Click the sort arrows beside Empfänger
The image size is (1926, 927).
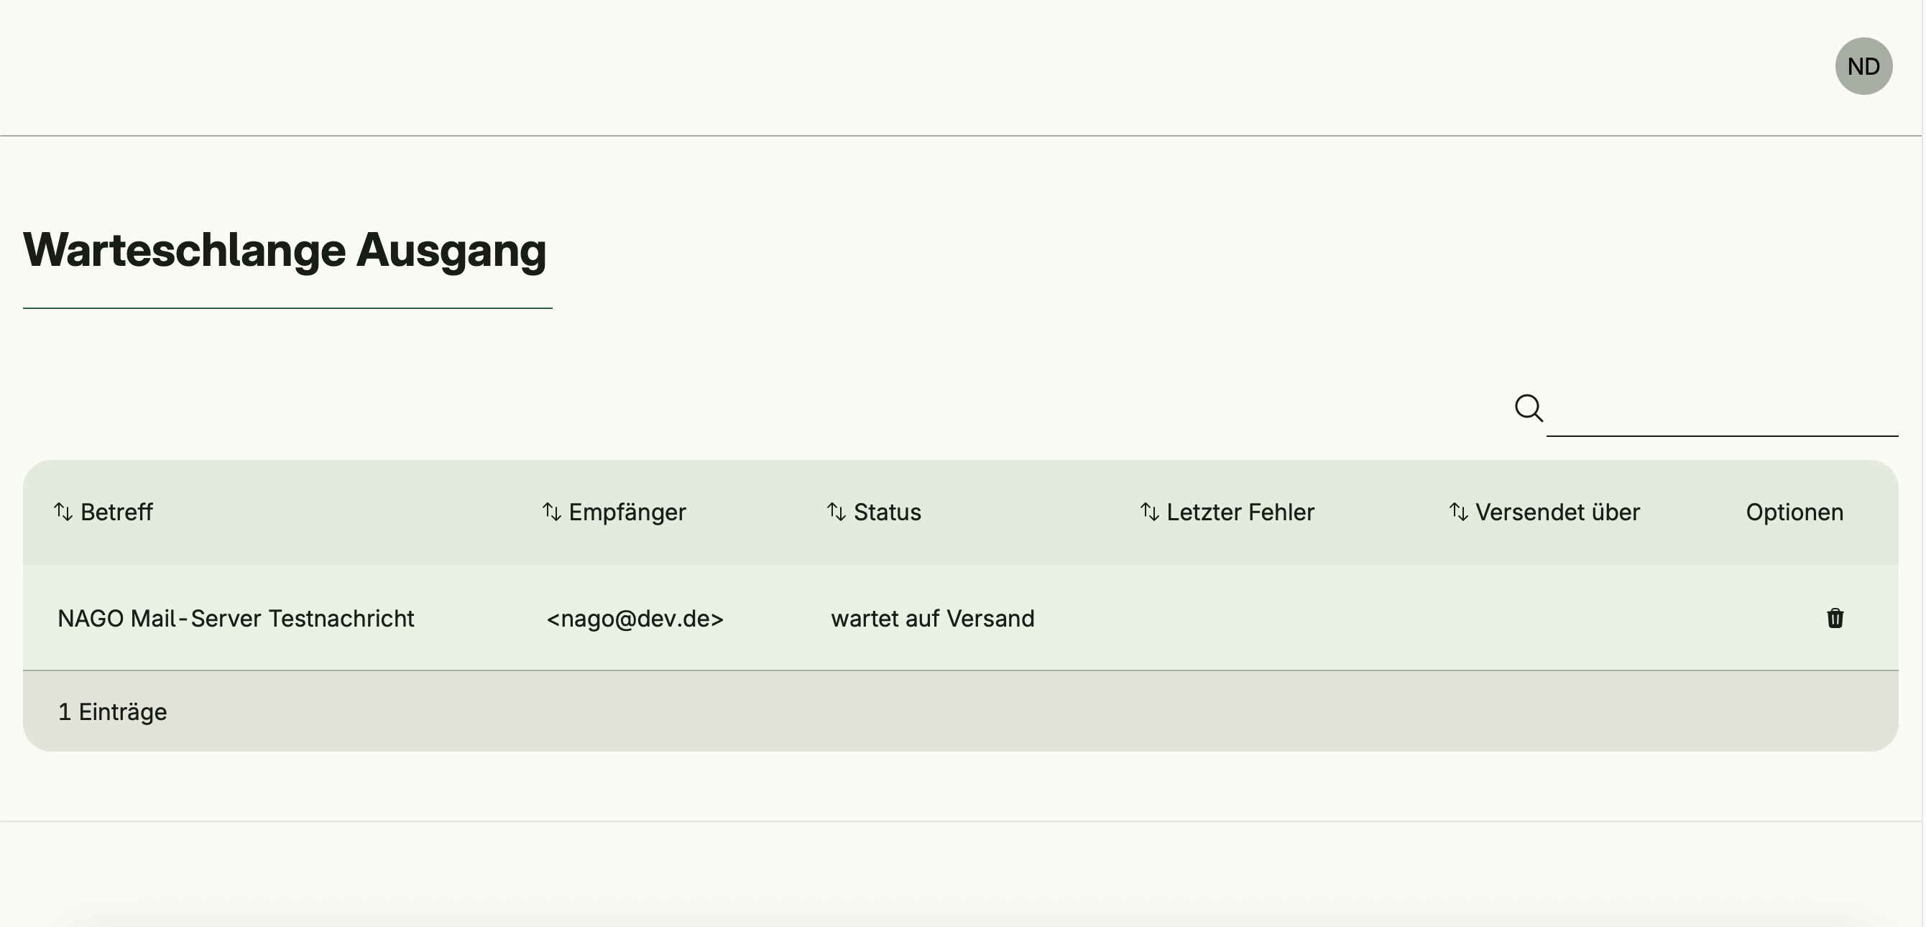click(x=552, y=512)
